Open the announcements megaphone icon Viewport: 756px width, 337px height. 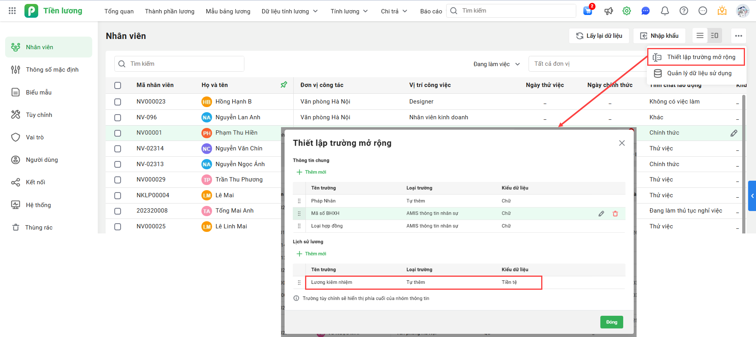[x=609, y=11]
